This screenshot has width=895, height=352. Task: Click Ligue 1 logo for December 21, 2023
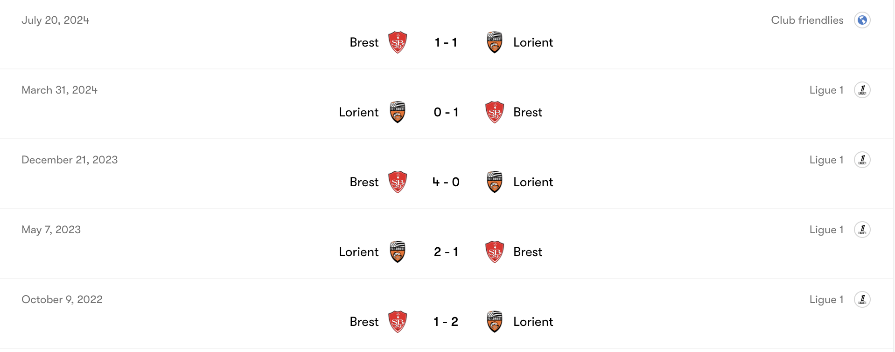[x=862, y=160]
